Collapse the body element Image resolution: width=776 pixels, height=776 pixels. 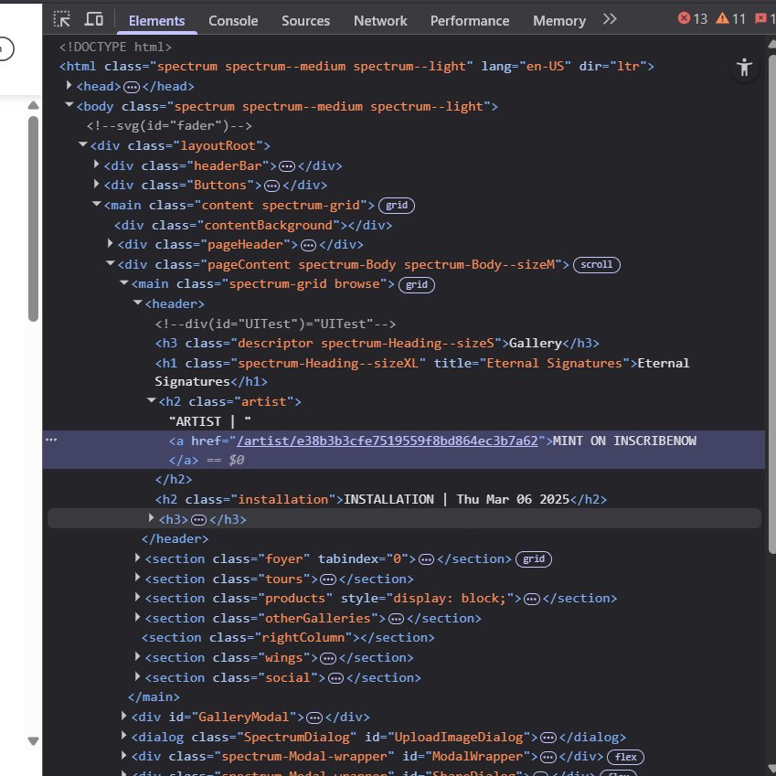(69, 105)
